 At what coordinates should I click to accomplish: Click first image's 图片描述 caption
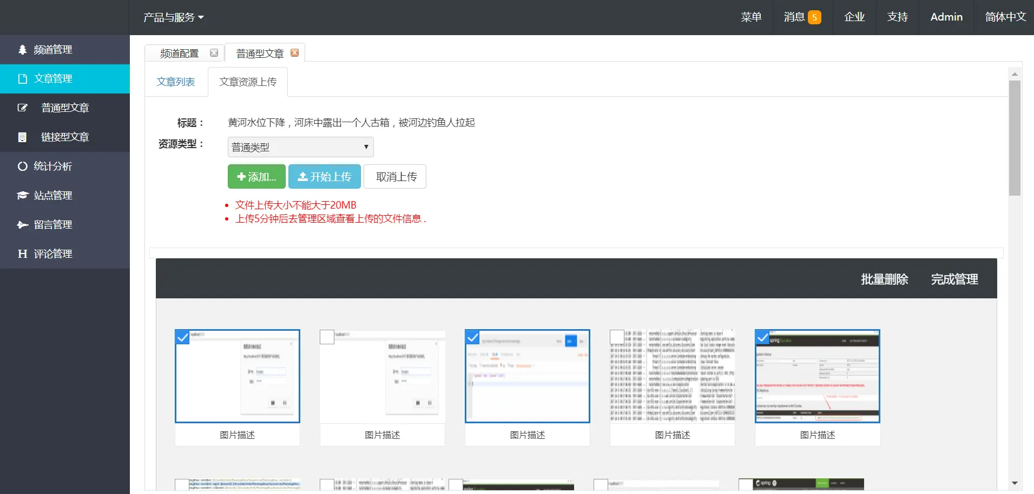pyautogui.click(x=237, y=435)
